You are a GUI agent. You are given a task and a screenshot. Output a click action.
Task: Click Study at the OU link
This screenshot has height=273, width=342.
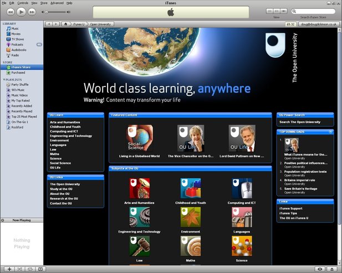61,189
